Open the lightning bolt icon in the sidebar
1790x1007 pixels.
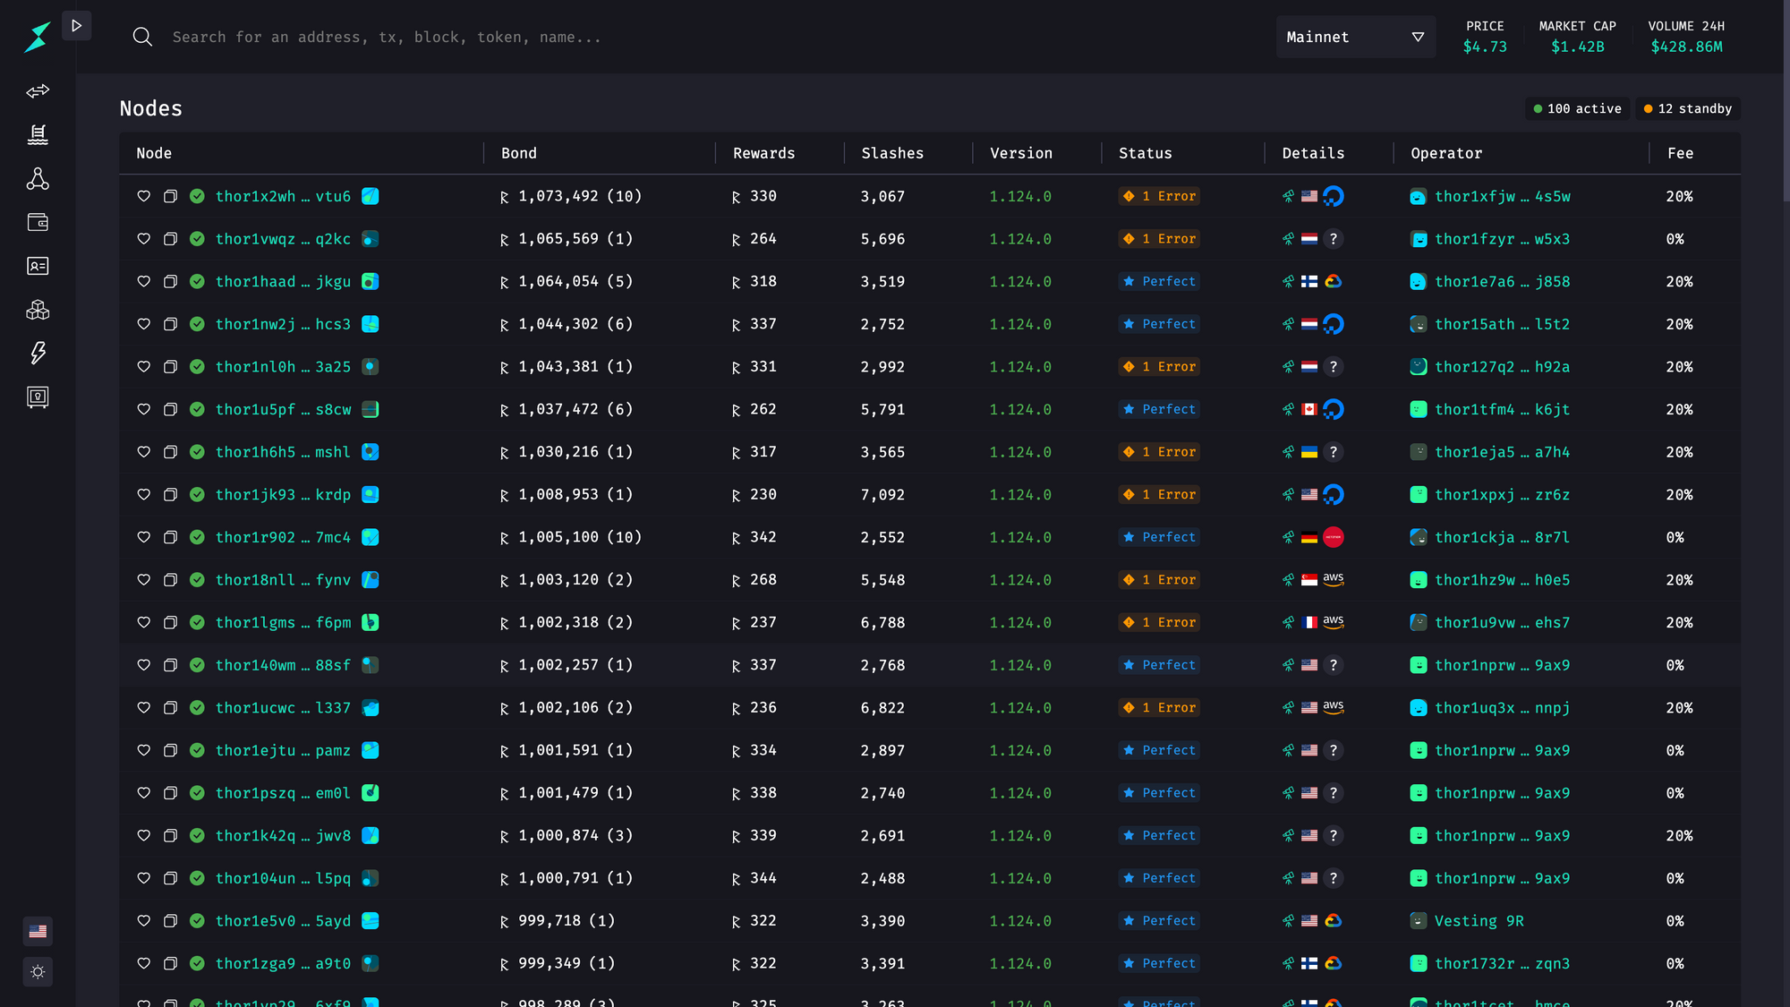click(38, 353)
